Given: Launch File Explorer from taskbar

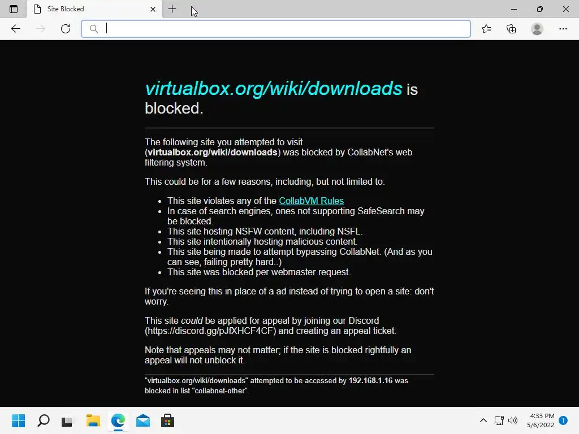Looking at the screenshot, I should pos(93,420).
